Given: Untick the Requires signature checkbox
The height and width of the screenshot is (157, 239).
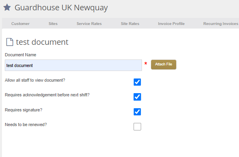Looking at the screenshot, I should pos(137,112).
